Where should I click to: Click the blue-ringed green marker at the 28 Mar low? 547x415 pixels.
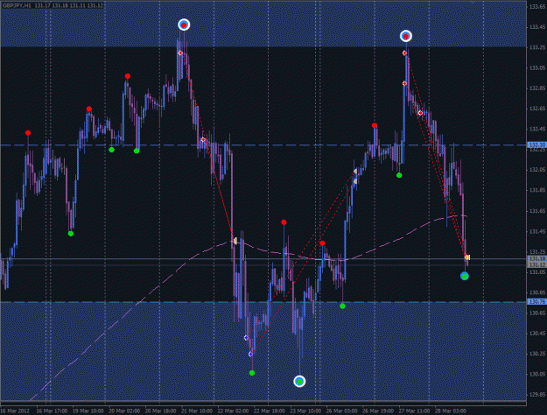(465, 277)
